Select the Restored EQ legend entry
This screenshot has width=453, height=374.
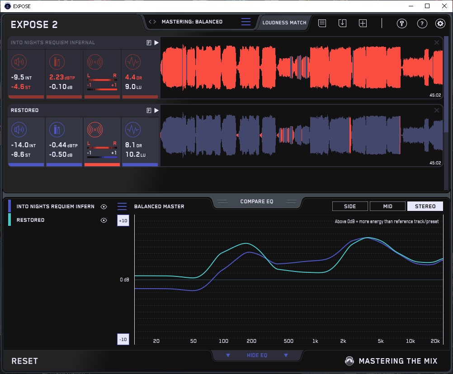(x=30, y=220)
